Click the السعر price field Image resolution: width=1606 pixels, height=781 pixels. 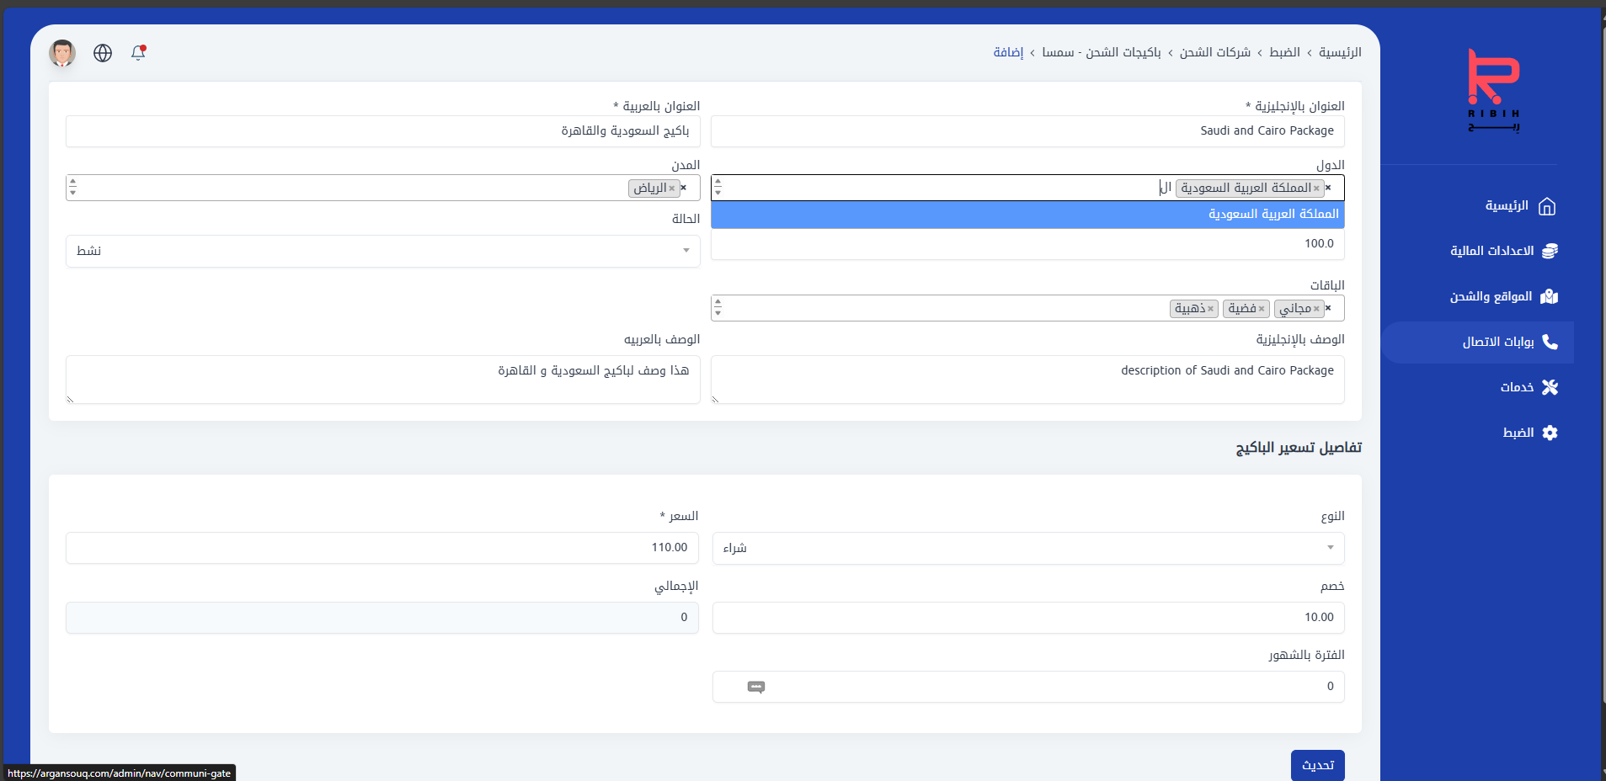(x=382, y=548)
